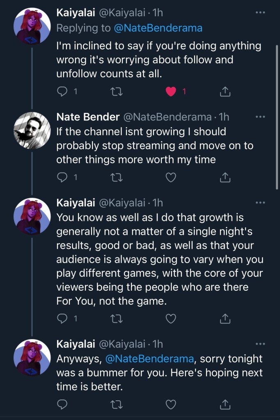The image size is (280, 420).
Task: Expand more options on Kaiyalai's 'Anyways' tweet
Action: point(260,344)
